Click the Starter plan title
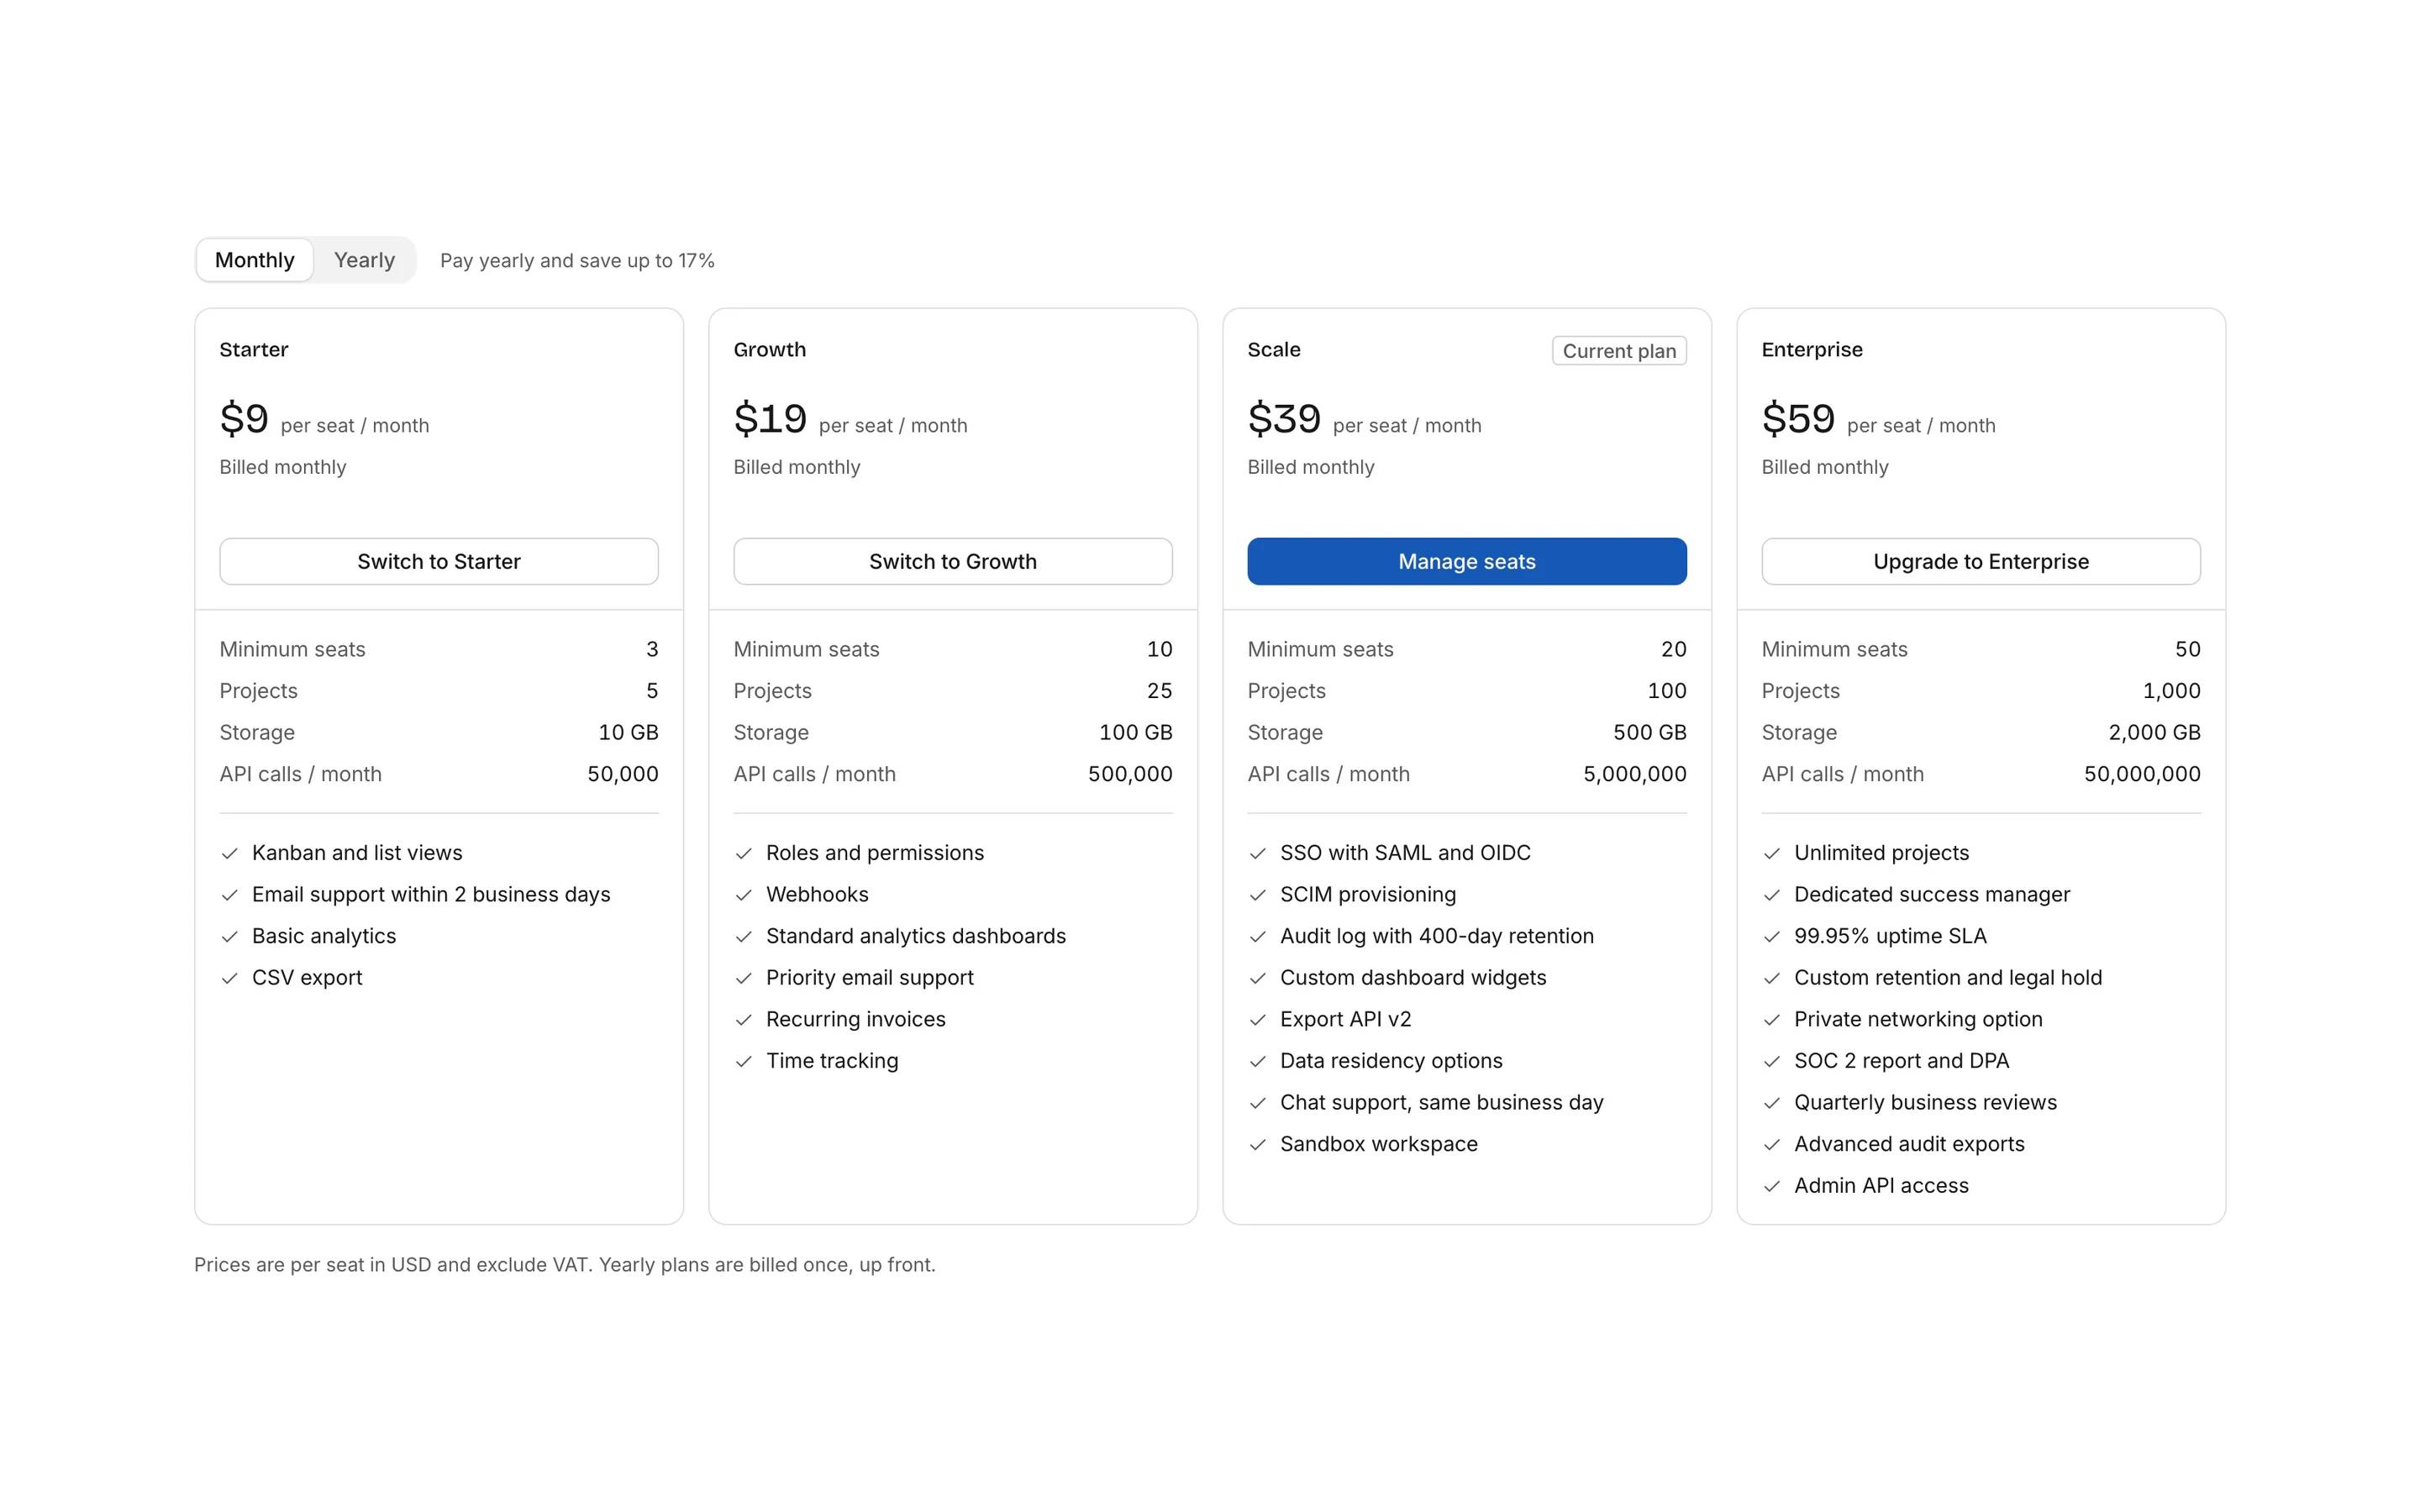This screenshot has height=1512, width=2420. click(254, 349)
